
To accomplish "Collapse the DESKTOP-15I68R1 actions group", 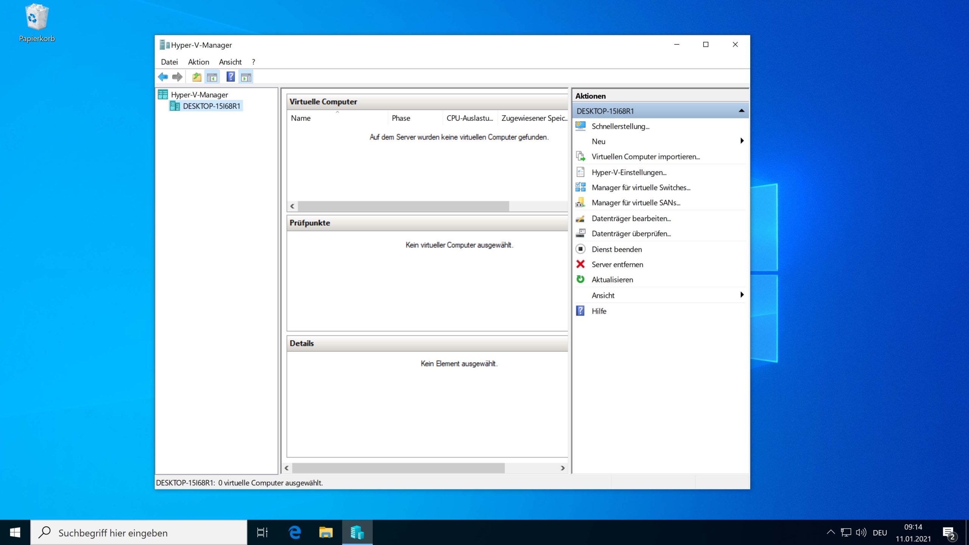I will pyautogui.click(x=741, y=111).
